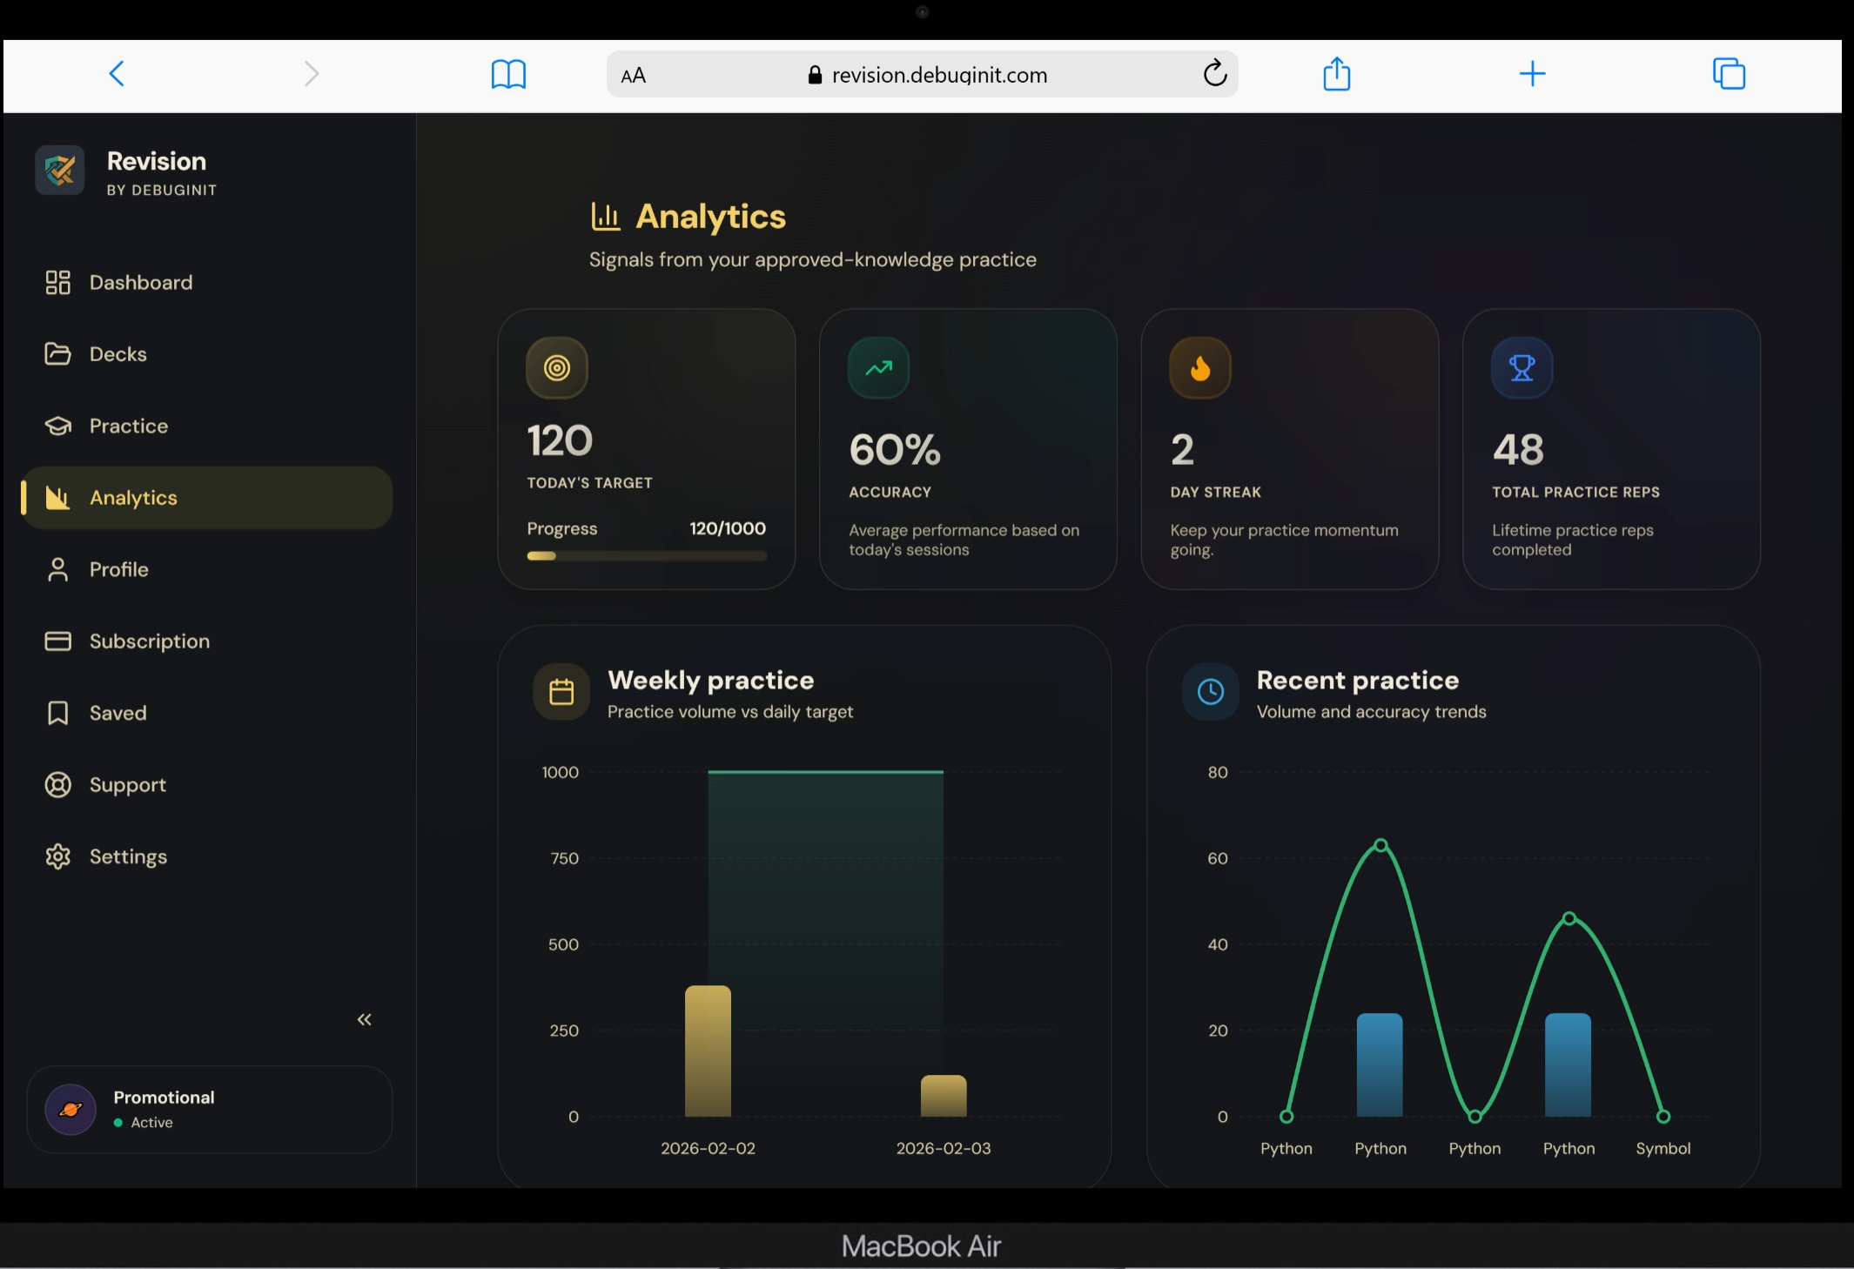Show the tab overview icon
This screenshot has height=1269, width=1854.
click(x=1729, y=74)
